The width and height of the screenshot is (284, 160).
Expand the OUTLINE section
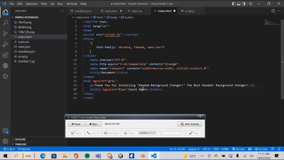[x=20, y=139]
